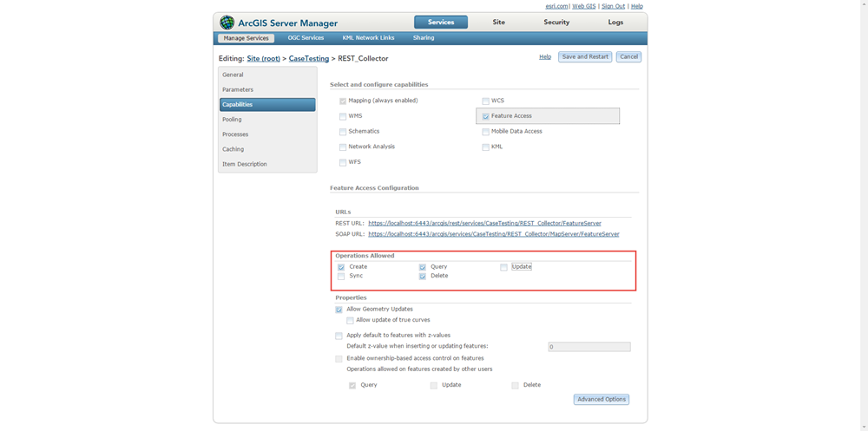Toggle Query for other users' features

[352, 386]
